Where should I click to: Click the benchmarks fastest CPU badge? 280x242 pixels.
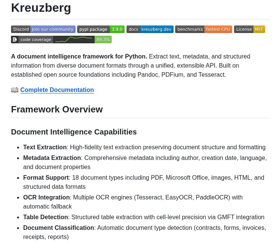[x=204, y=29]
